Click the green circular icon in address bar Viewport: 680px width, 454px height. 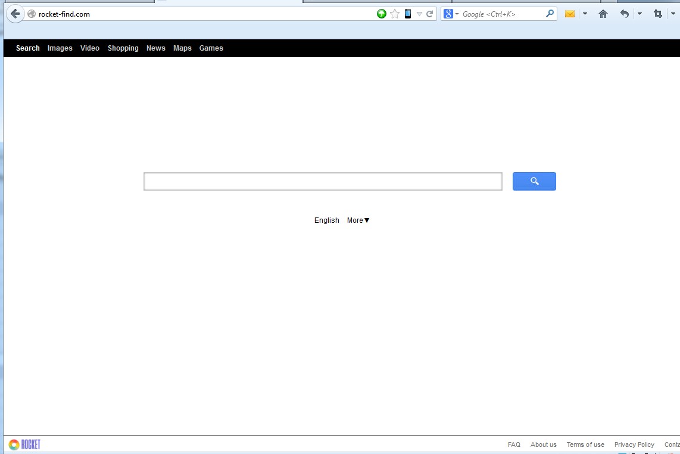[382, 14]
